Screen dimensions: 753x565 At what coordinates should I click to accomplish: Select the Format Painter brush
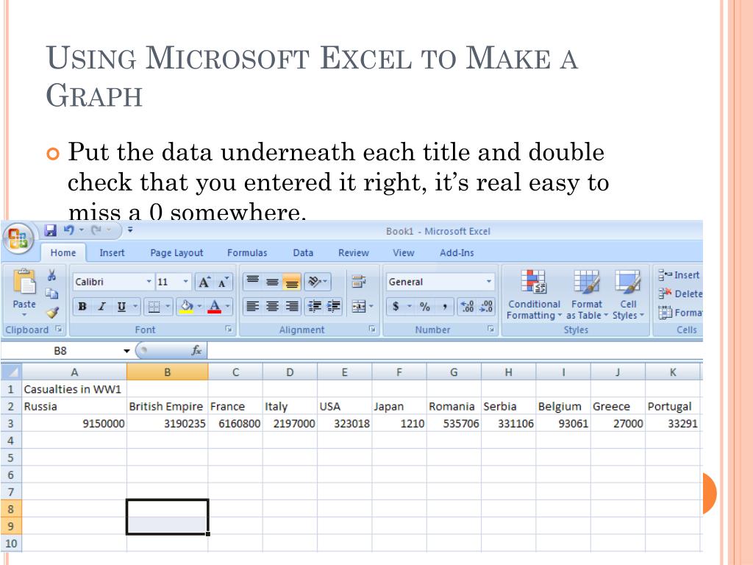52,313
